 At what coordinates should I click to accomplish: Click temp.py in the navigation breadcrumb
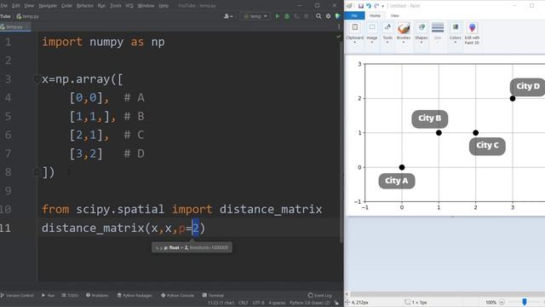pyautogui.click(x=28, y=16)
